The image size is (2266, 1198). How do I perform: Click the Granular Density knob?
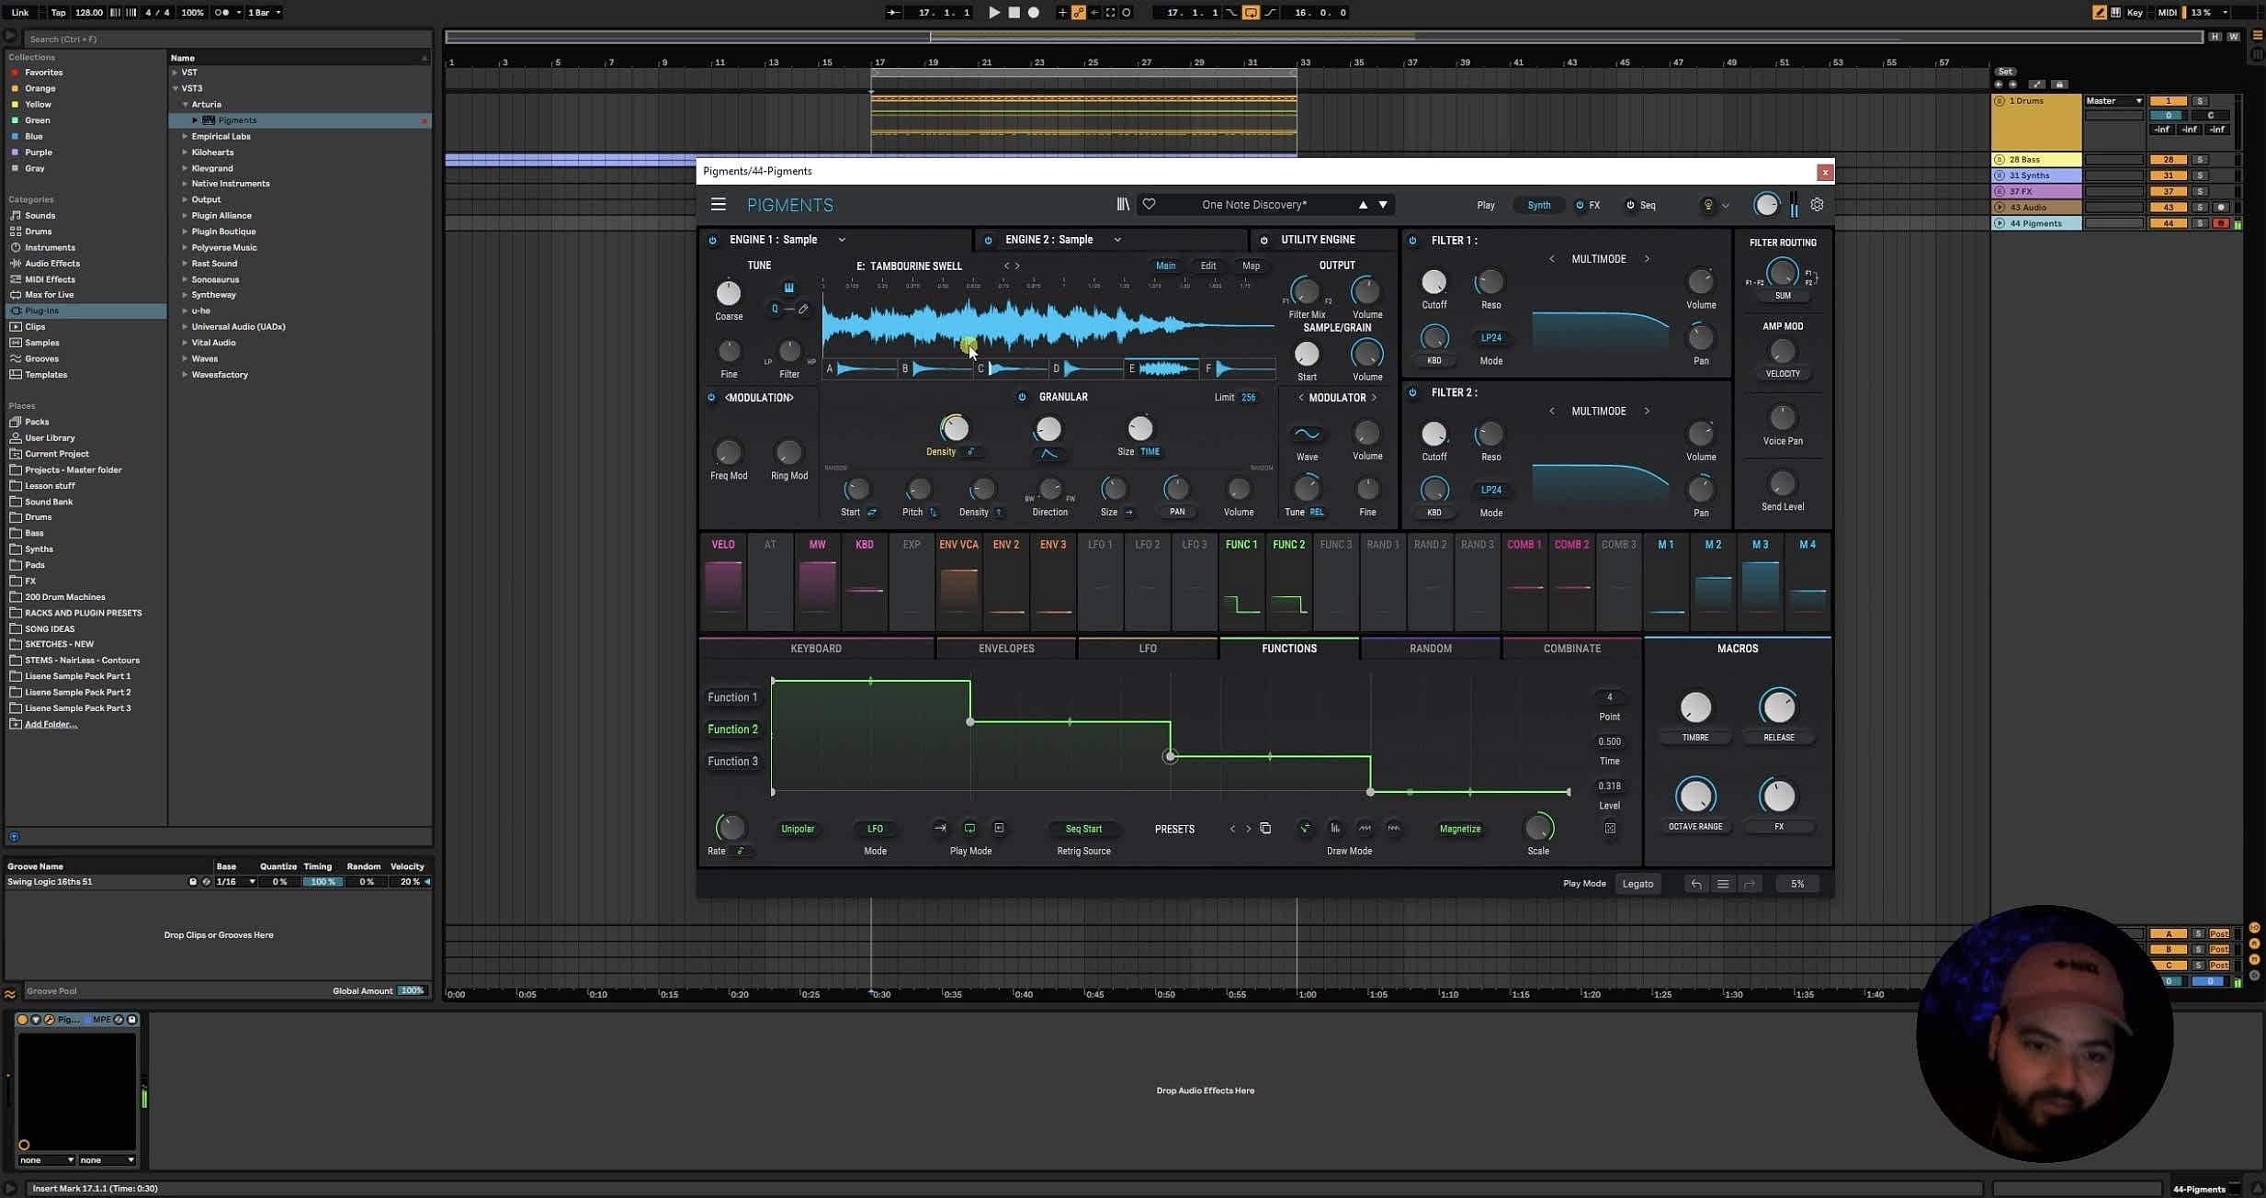point(955,428)
